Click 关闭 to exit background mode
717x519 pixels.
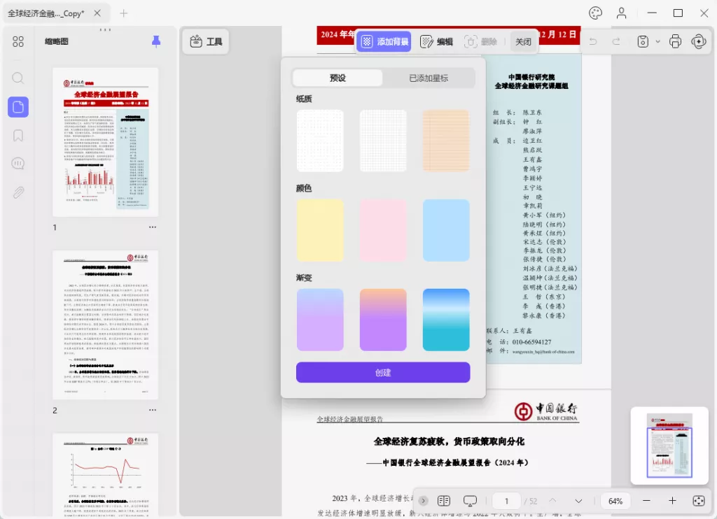pyautogui.click(x=523, y=41)
